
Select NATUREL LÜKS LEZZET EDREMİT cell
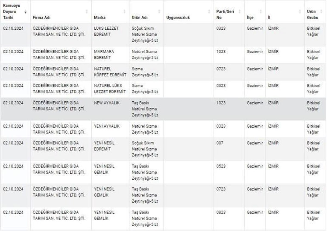tap(110, 89)
